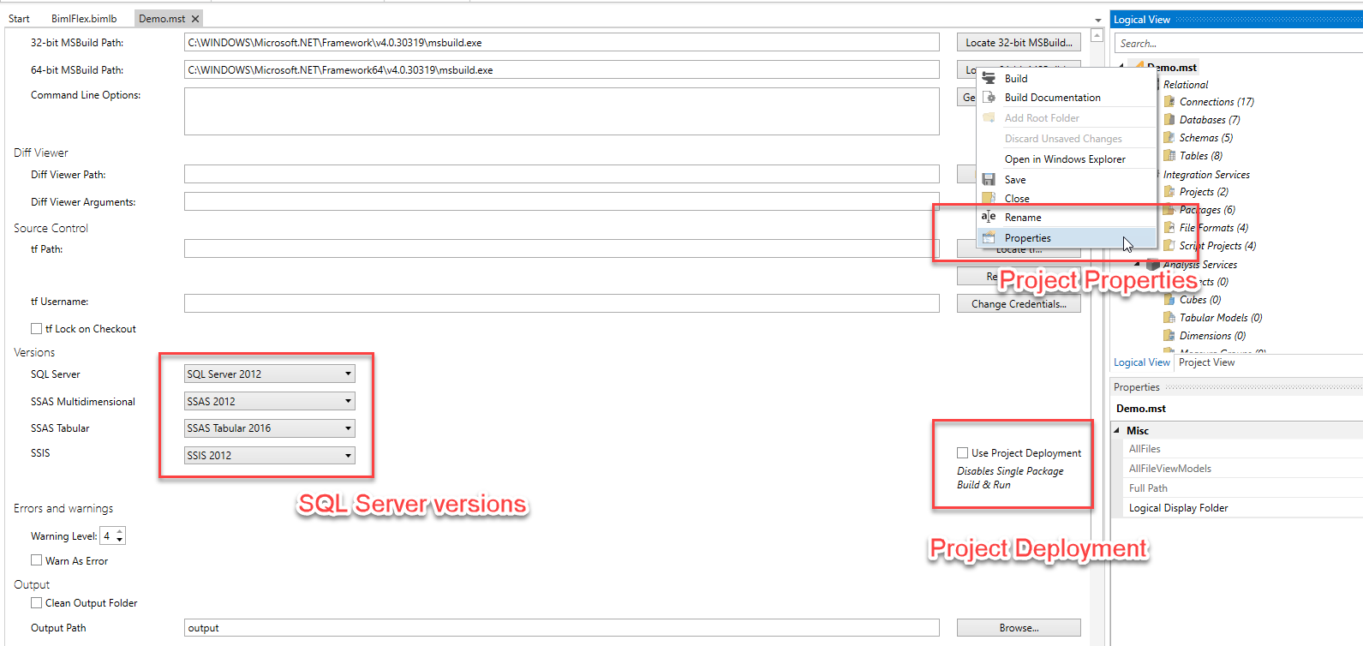Click the Cubes (0) folder icon
Image resolution: width=1363 pixels, height=646 pixels.
pos(1169,299)
